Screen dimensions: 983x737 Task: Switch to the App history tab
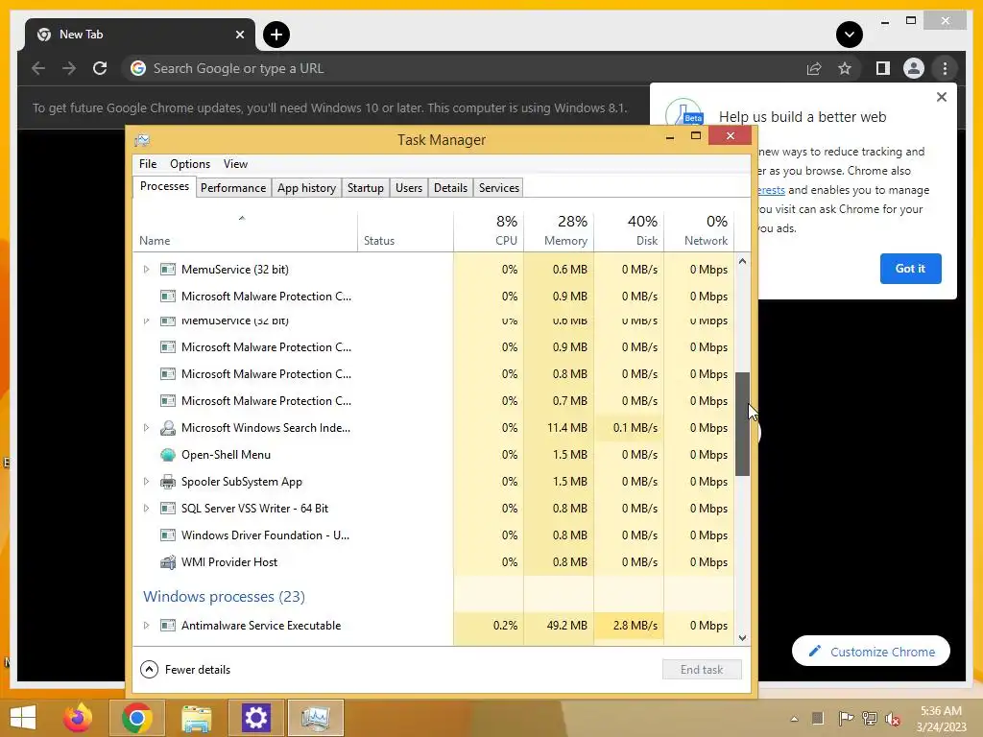[306, 188]
